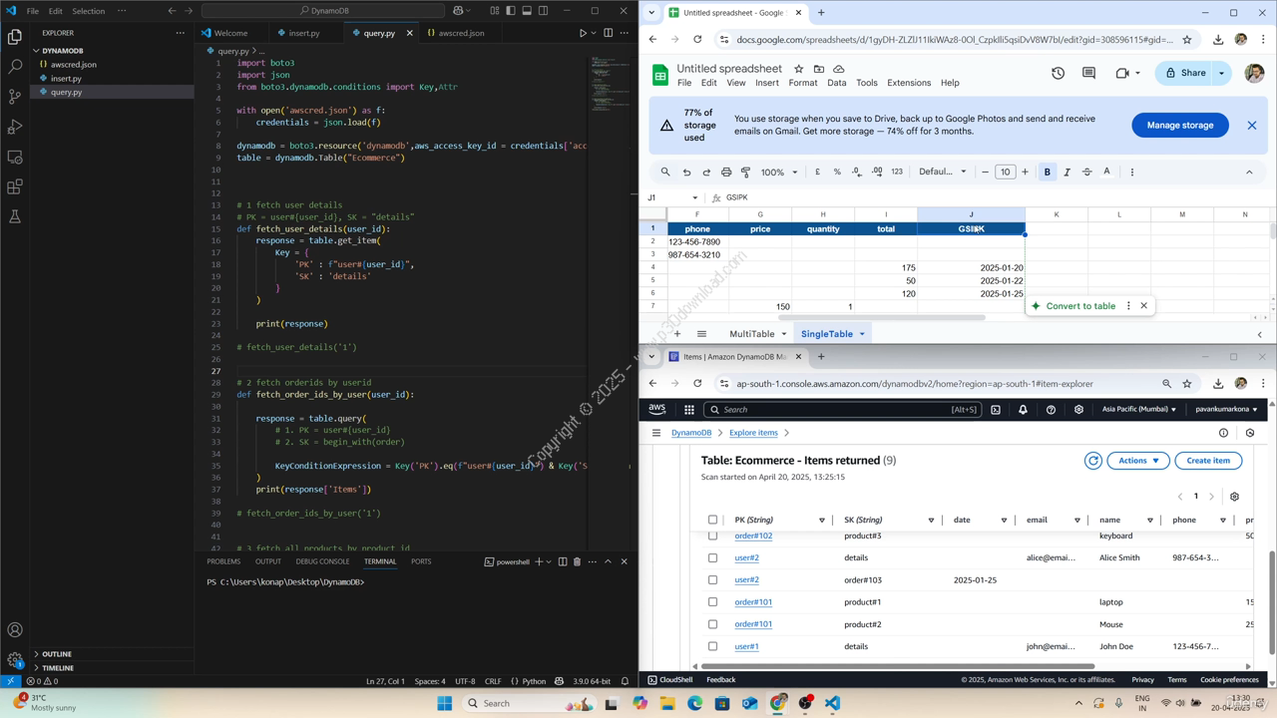Open Search view in VS Code activity bar
This screenshot has width=1277, height=718.
[x=15, y=67]
